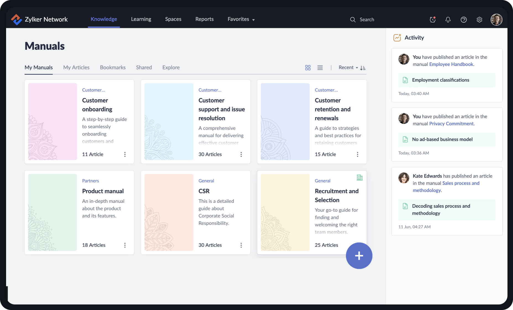The width and height of the screenshot is (513, 310).
Task: Go to the Knowledge tab
Action: coord(104,19)
